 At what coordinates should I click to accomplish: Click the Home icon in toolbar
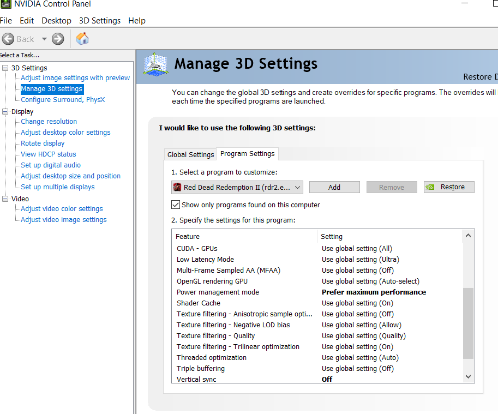click(x=82, y=39)
